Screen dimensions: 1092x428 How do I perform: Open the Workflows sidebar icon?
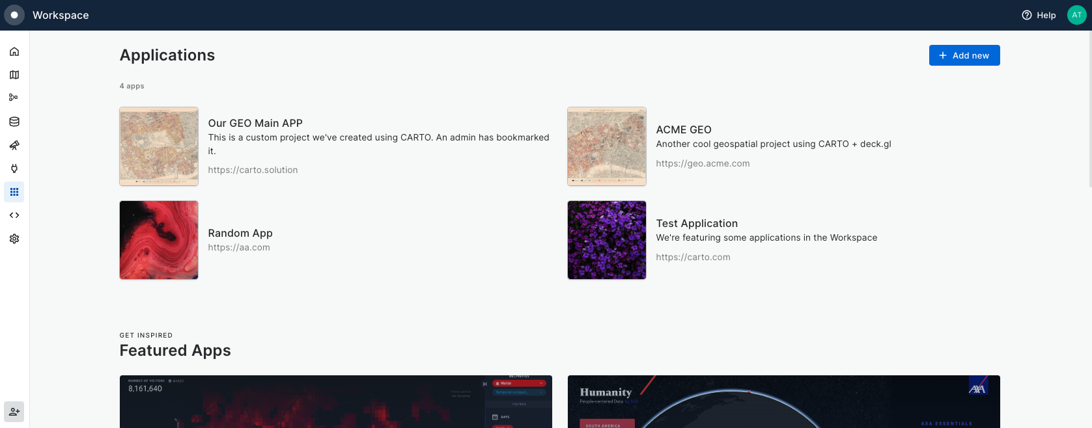click(x=14, y=98)
